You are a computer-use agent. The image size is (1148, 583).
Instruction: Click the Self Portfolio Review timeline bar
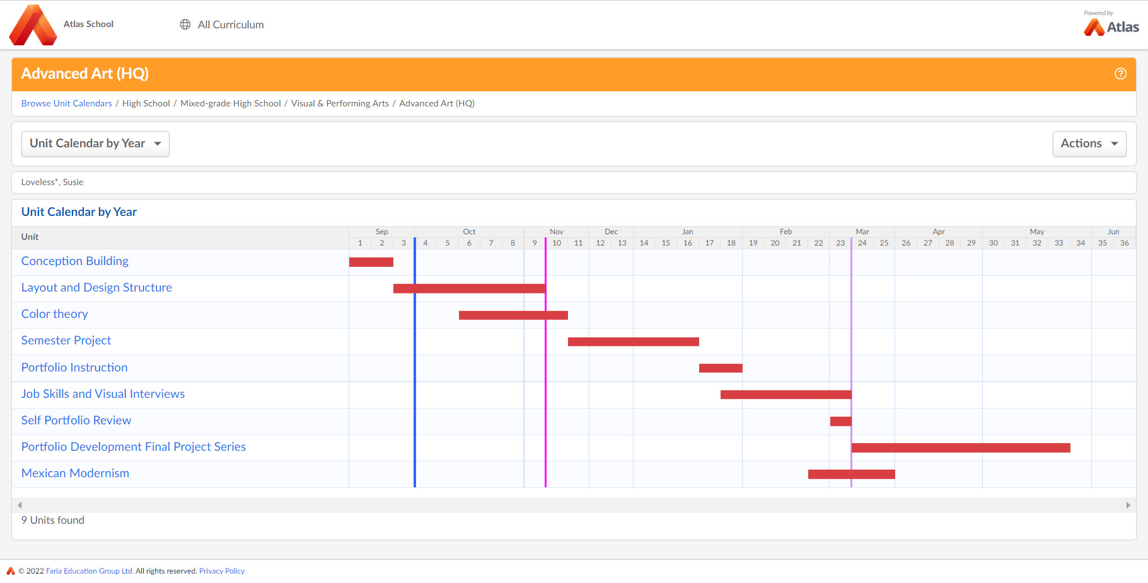tap(841, 421)
